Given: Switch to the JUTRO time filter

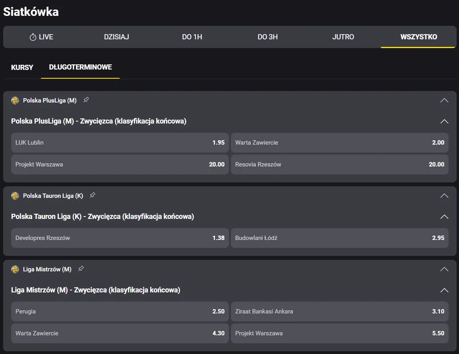Looking at the screenshot, I should (x=343, y=37).
